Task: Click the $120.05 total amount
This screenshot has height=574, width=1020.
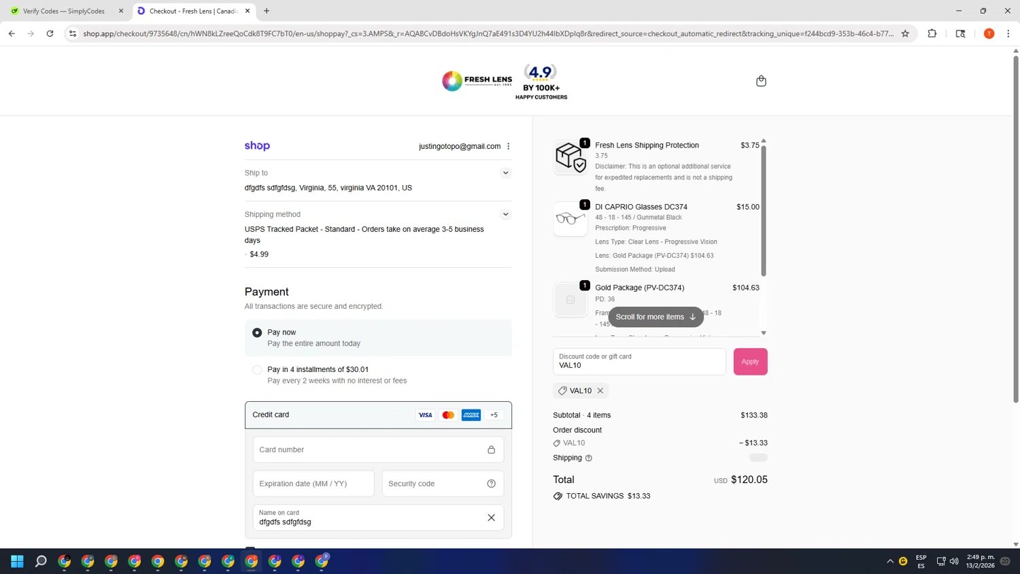Action: pyautogui.click(x=749, y=479)
